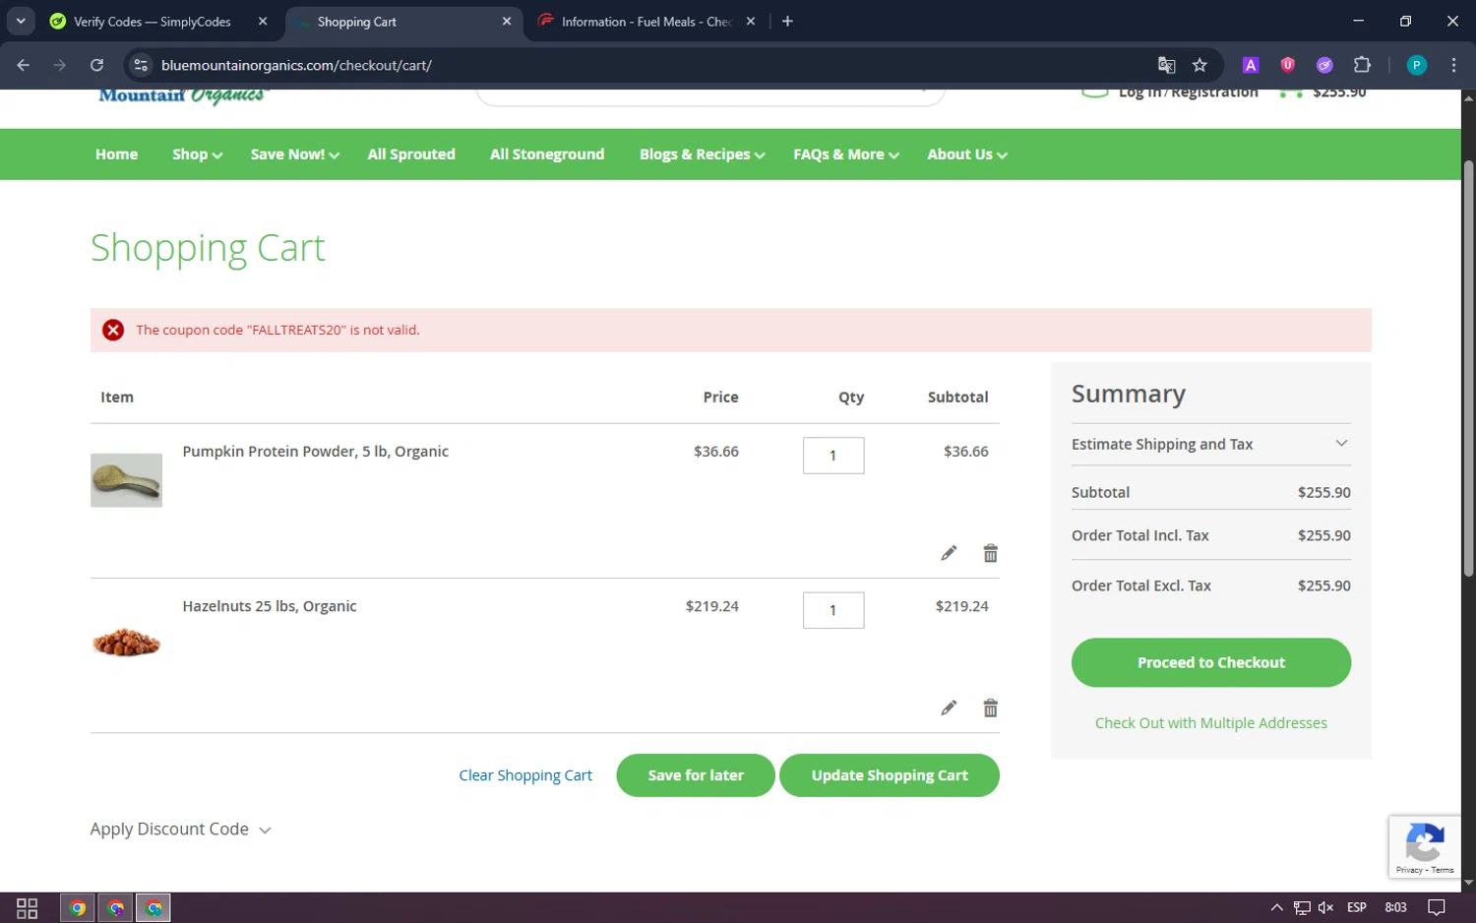Screen dimensions: 1476x923
Task: Click the red error icon in coupon message
Action: coord(113,330)
